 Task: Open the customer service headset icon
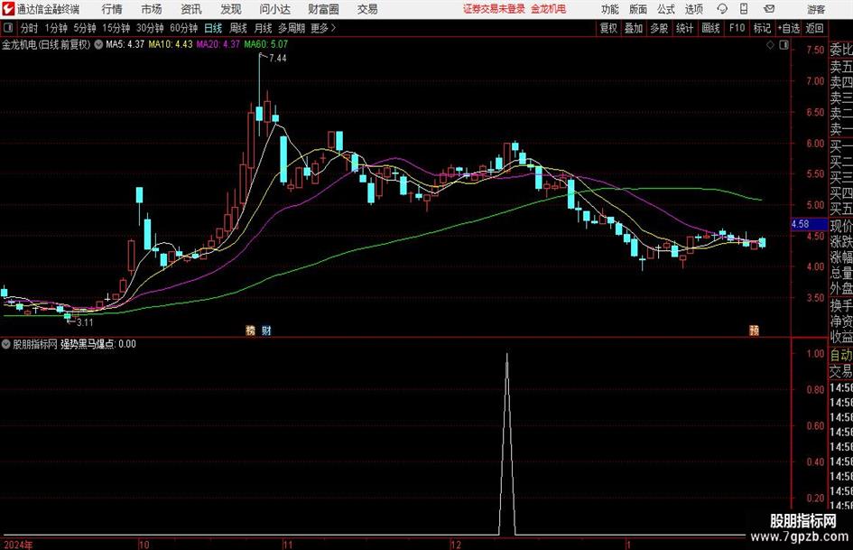[x=722, y=9]
